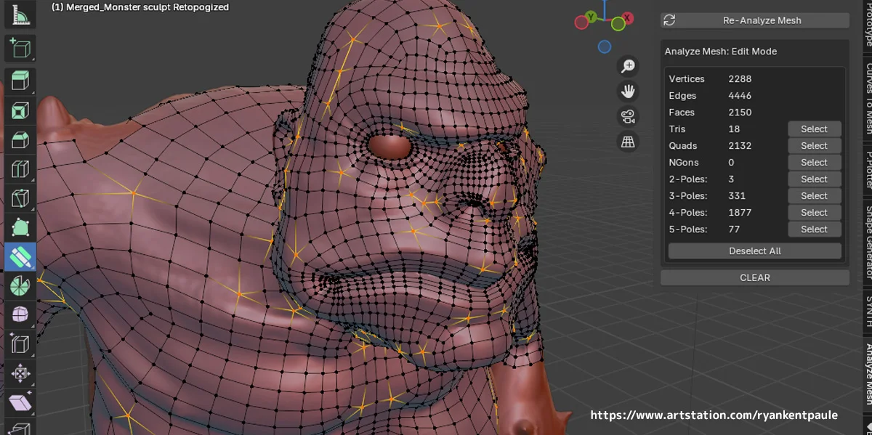Click the red X axis on gizmo

(x=627, y=18)
